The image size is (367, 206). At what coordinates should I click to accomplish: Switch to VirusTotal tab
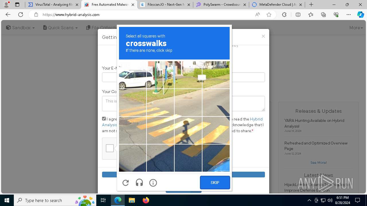point(53,5)
